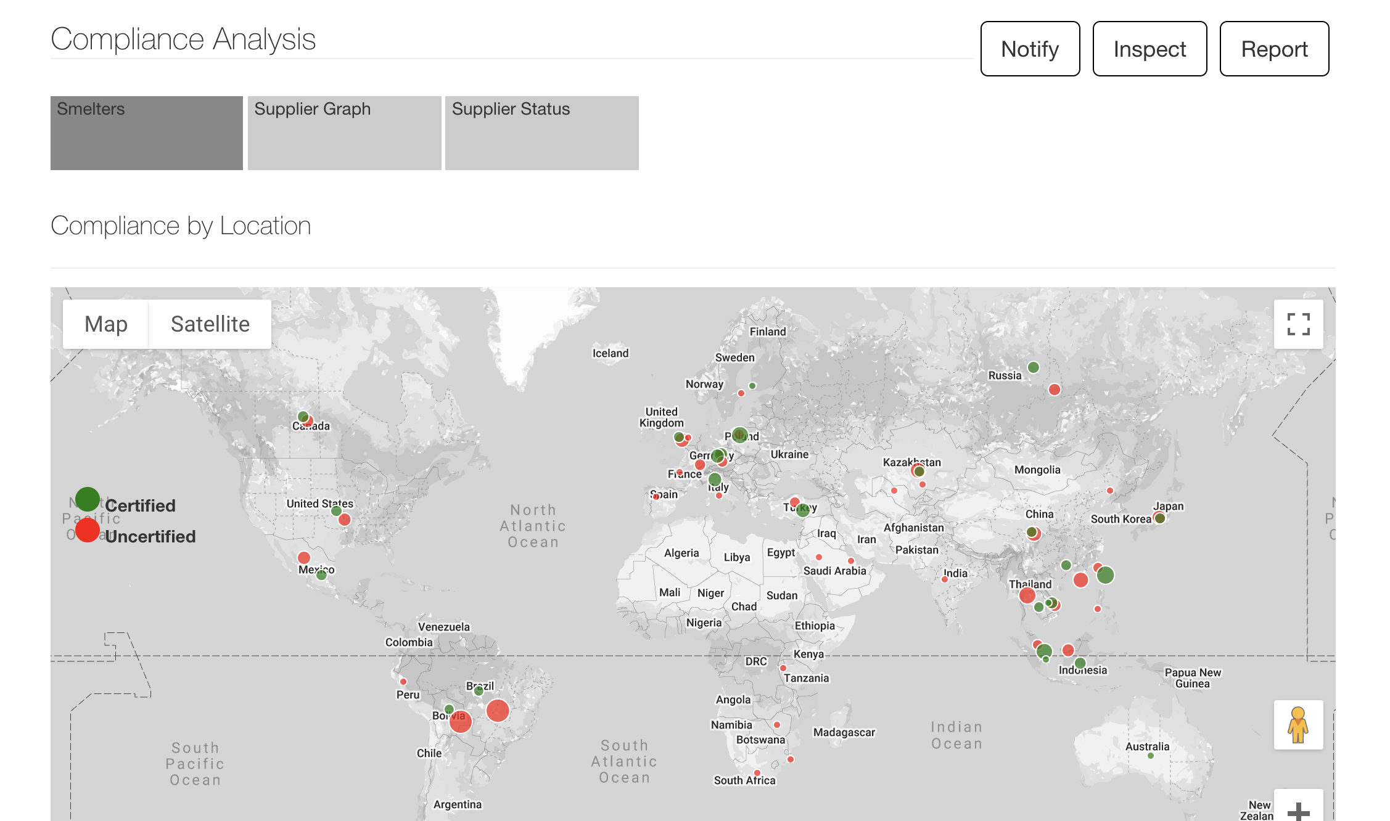Toggle fullscreen map view icon
1390x821 pixels.
click(x=1298, y=324)
